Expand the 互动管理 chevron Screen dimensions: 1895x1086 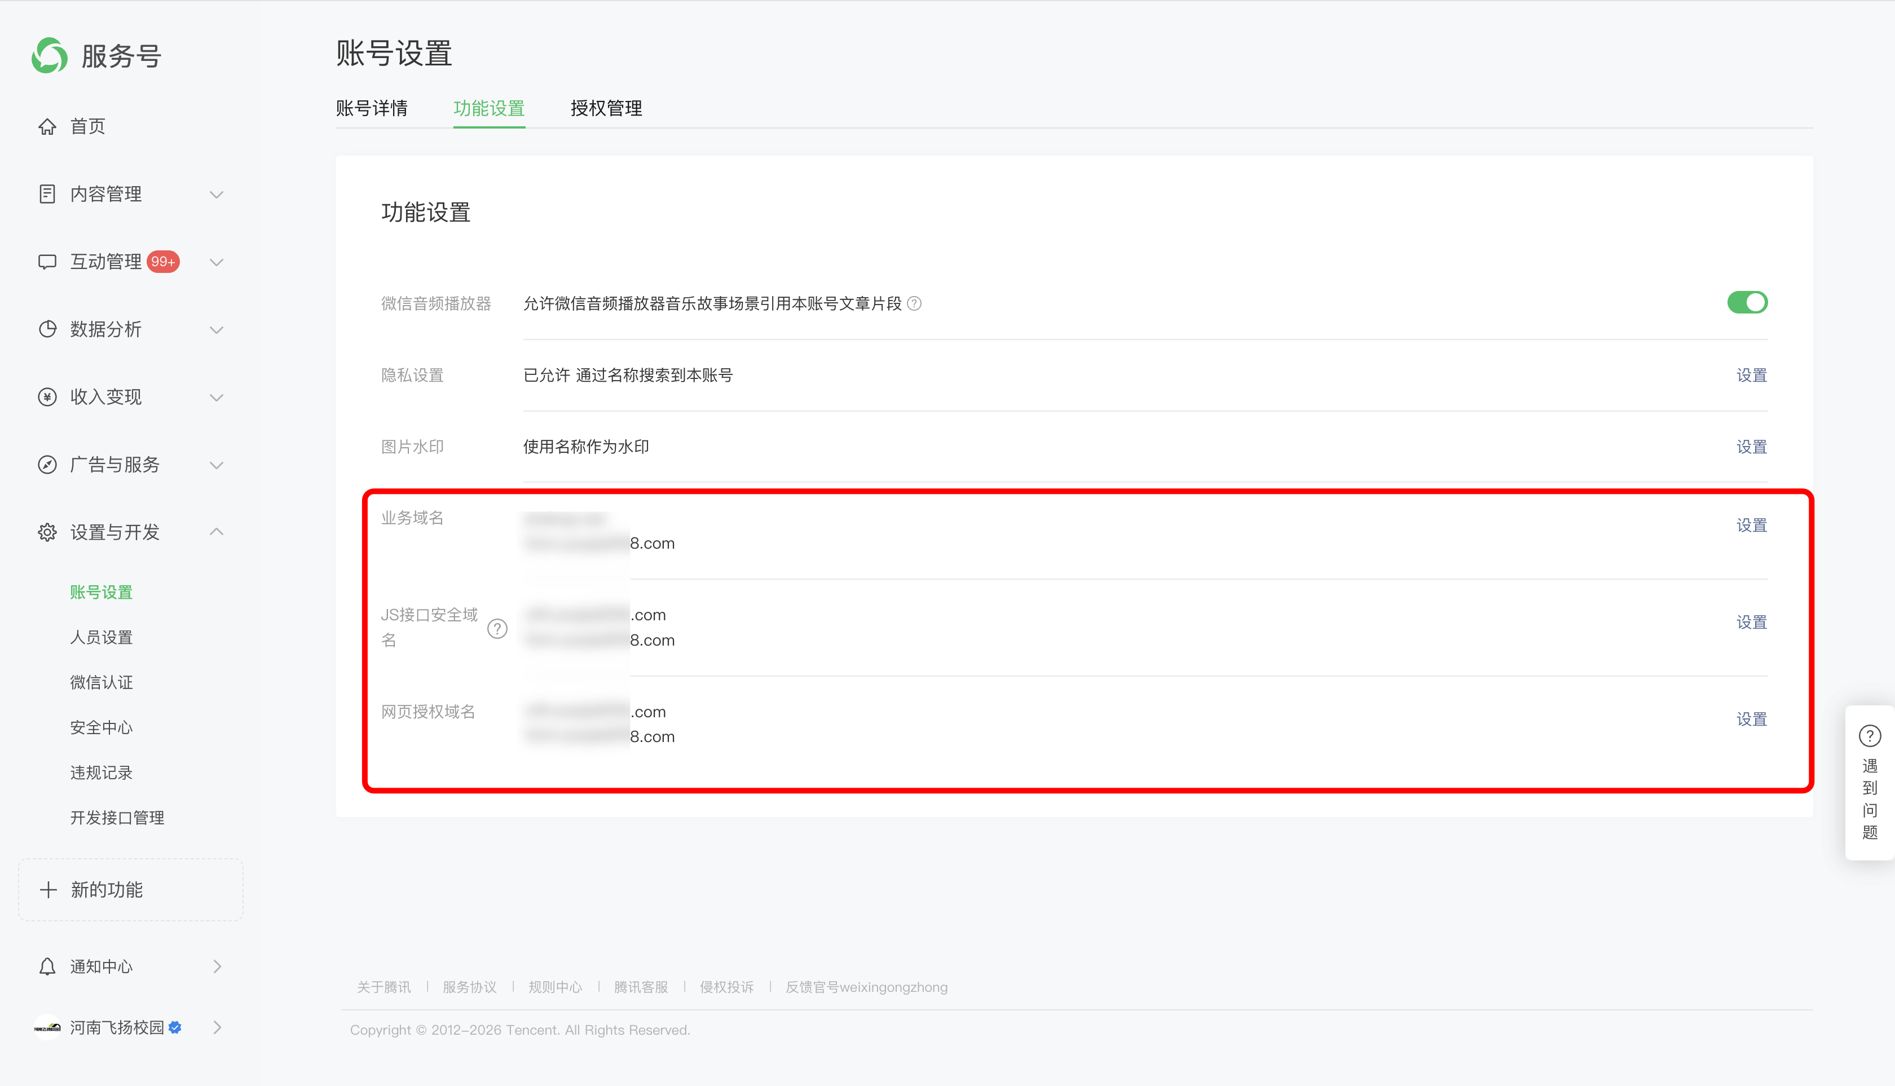217,263
